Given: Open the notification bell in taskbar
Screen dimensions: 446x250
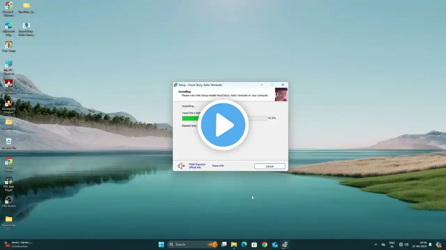Looking at the screenshot, I should coord(430,244).
